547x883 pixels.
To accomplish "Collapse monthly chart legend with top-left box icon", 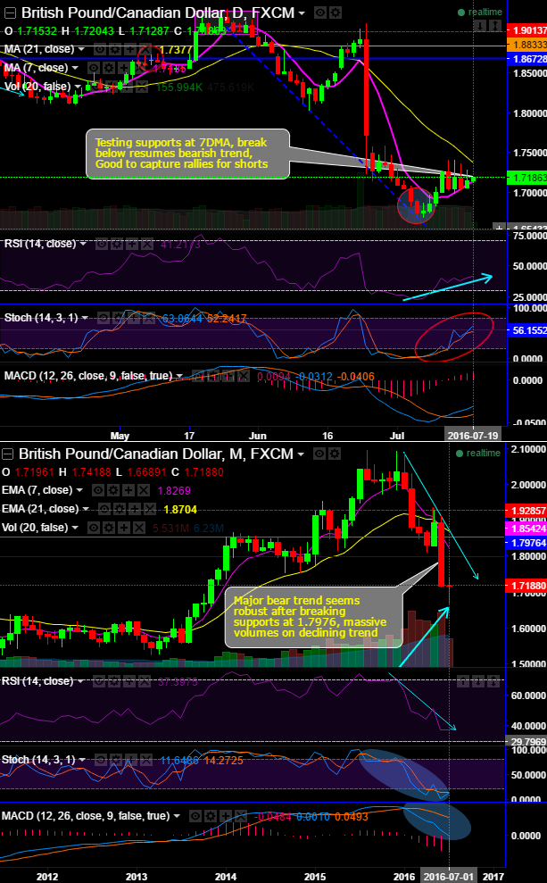I will point(7,454).
